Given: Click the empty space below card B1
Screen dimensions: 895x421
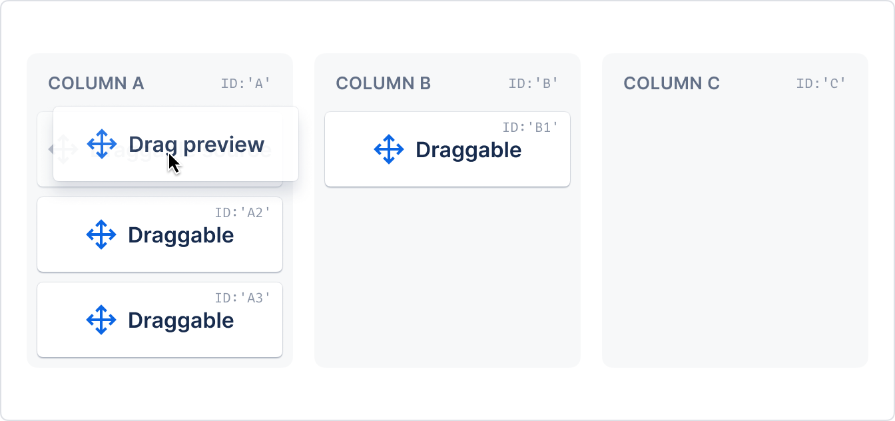Looking at the screenshot, I should [x=447, y=276].
